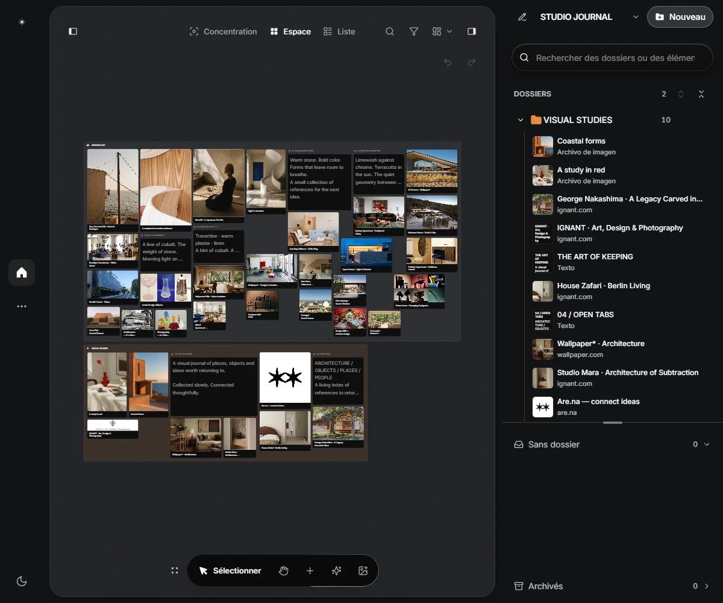The width and height of the screenshot is (723, 603).
Task: Toggle the left sidebar panel icon
Action: point(73,31)
